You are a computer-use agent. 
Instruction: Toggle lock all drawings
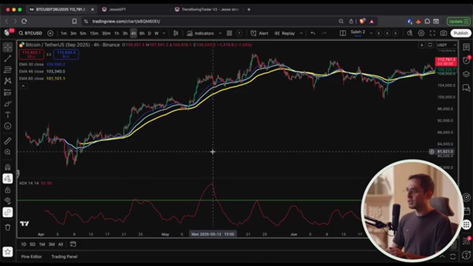7,190
